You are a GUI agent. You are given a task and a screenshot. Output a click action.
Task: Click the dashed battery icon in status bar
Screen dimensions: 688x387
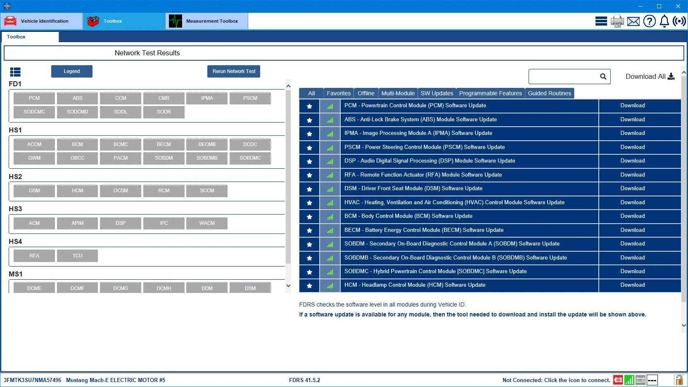pyautogui.click(x=652, y=380)
